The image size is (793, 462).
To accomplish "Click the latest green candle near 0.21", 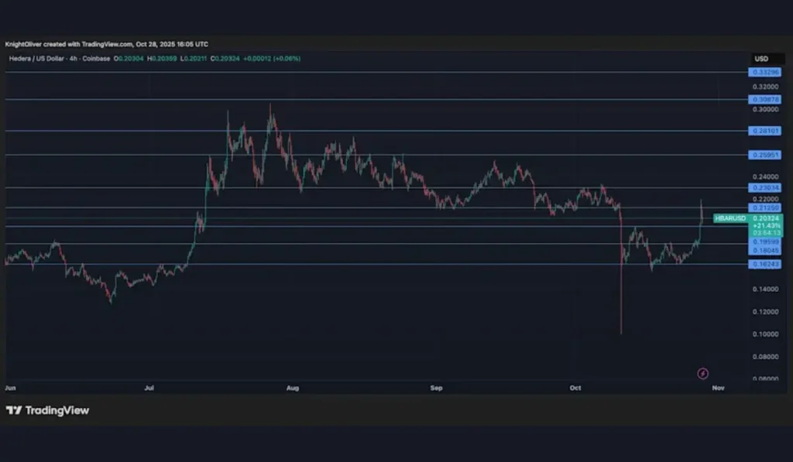I will coord(702,221).
